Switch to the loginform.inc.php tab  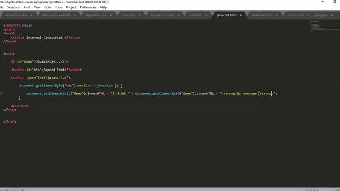[x=162, y=15]
